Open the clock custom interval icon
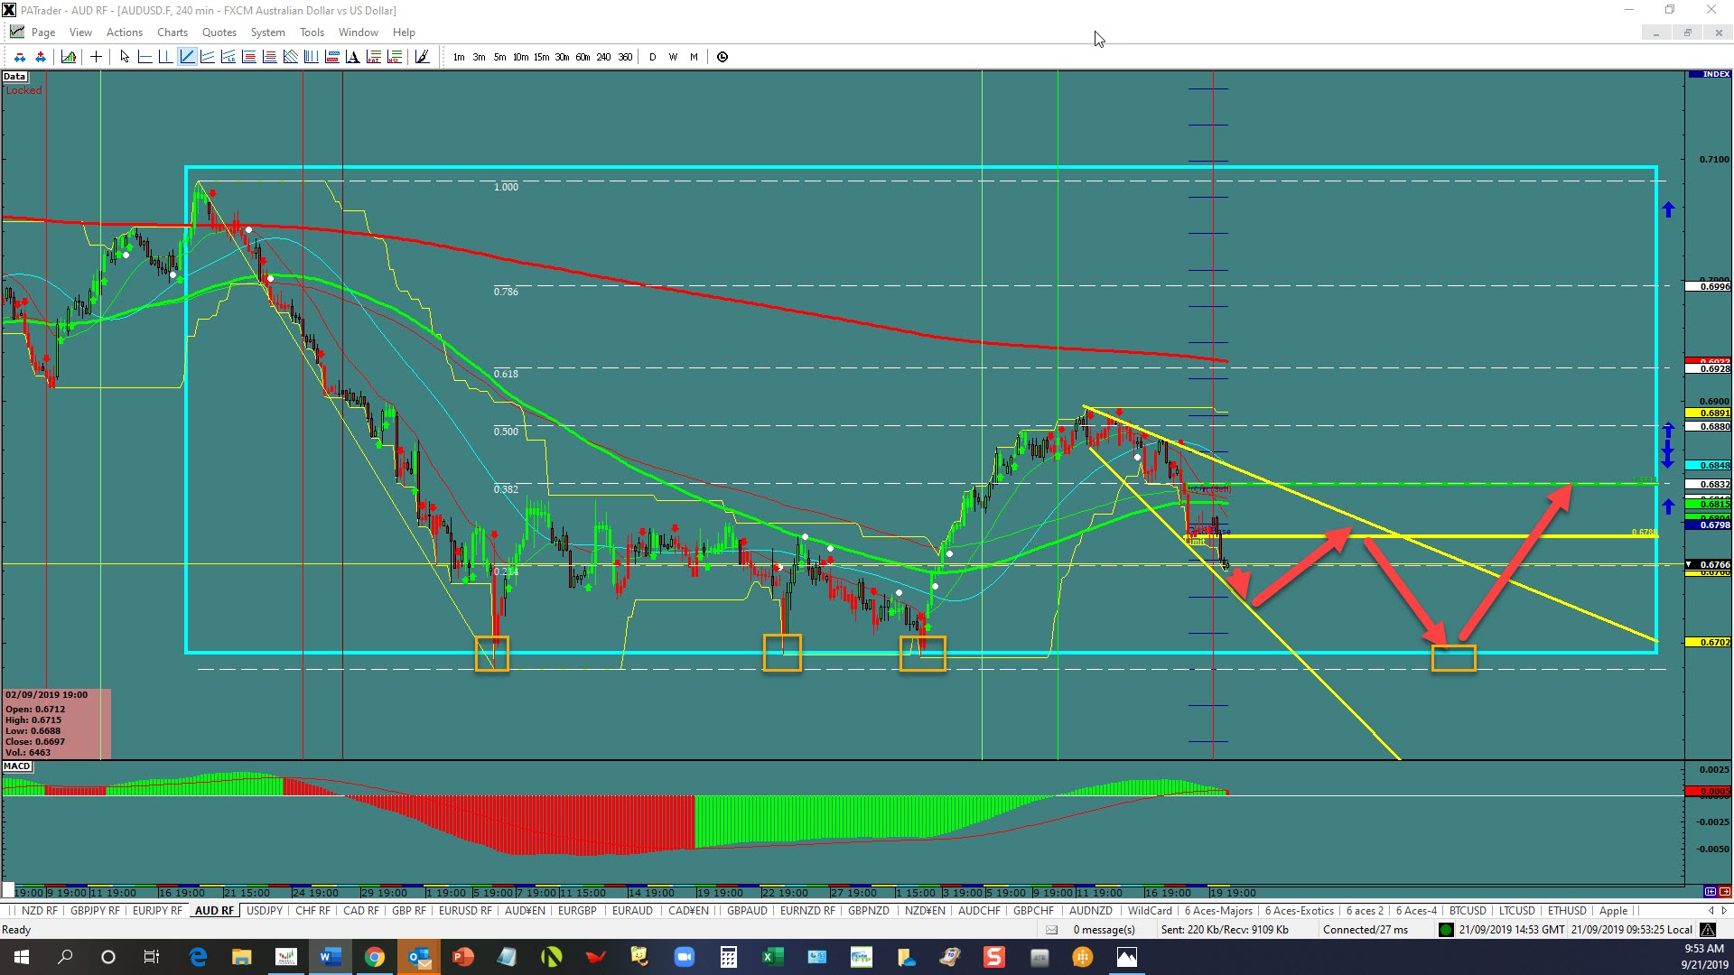Image resolution: width=1734 pixels, height=975 pixels. click(x=722, y=57)
